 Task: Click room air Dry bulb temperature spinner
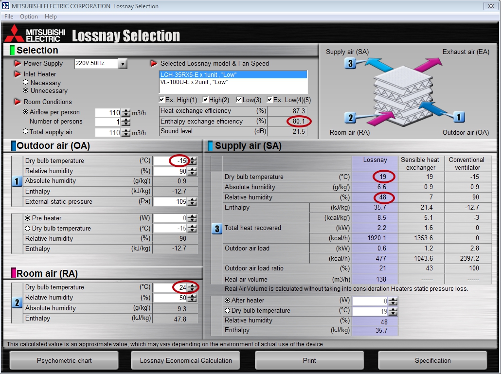click(x=192, y=287)
